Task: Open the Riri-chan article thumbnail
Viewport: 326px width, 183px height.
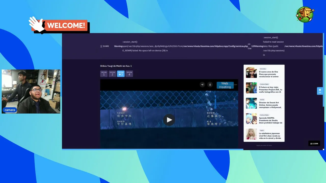Action: [251, 134]
